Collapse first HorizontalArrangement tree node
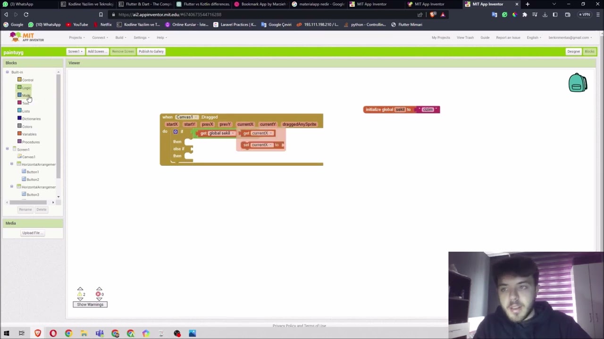The width and height of the screenshot is (604, 339). point(12,164)
